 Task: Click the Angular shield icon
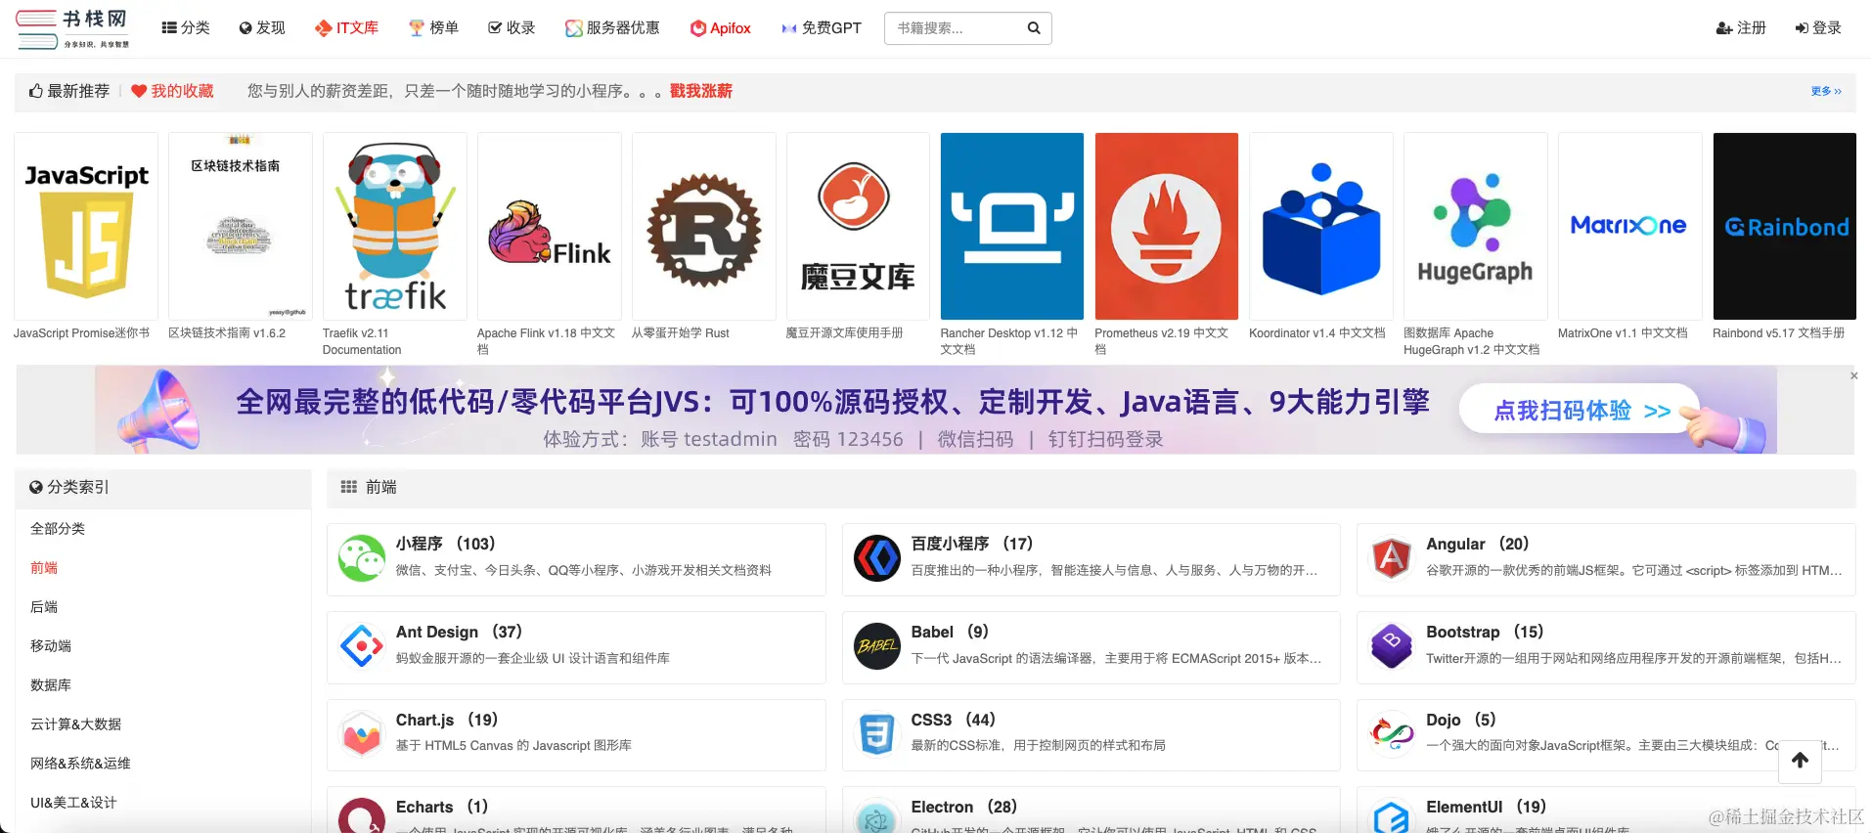click(x=1392, y=558)
